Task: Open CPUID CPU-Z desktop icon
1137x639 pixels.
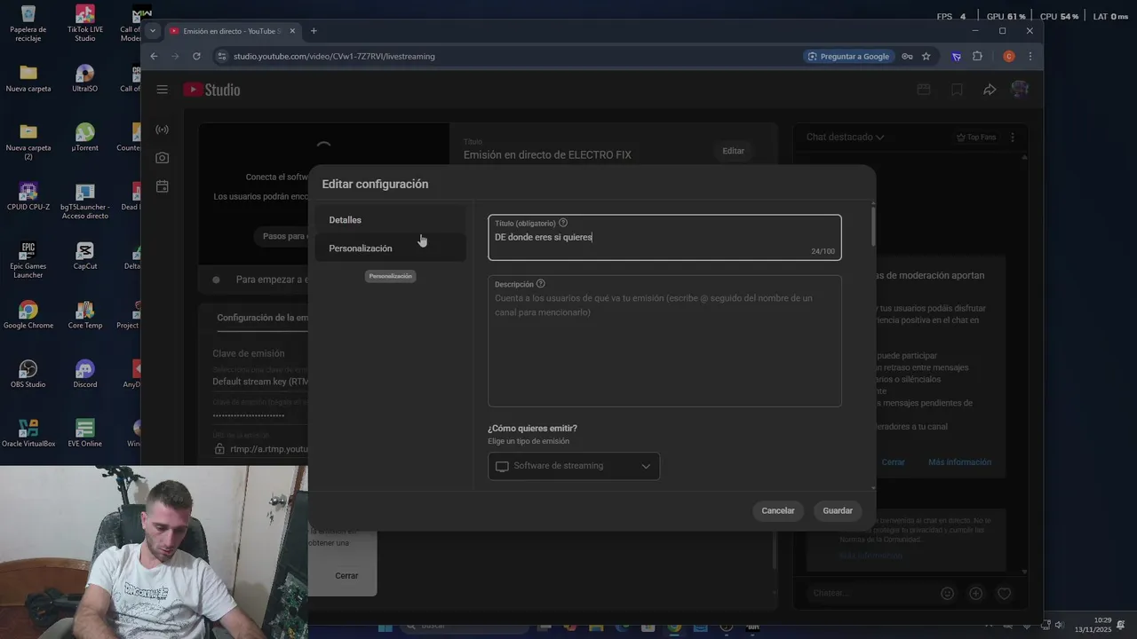Action: (x=28, y=195)
